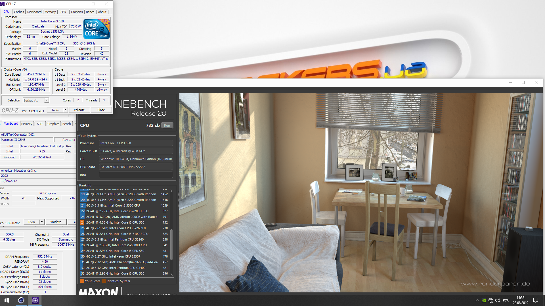Select ranking row 22 Core i5-7200U

coord(125,211)
